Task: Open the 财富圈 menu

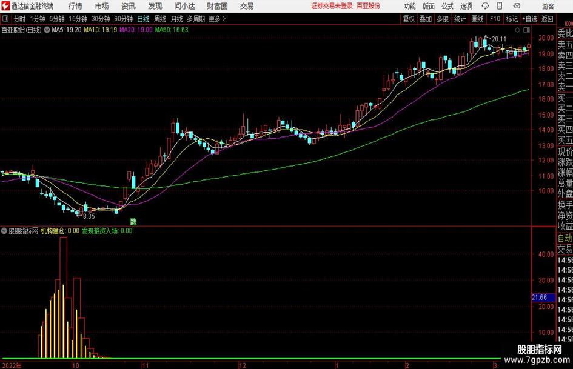Action: click(217, 6)
